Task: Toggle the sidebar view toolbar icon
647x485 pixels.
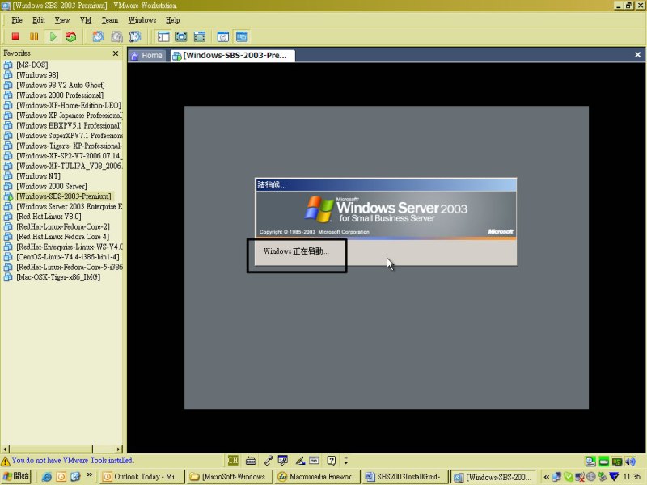Action: (163, 36)
